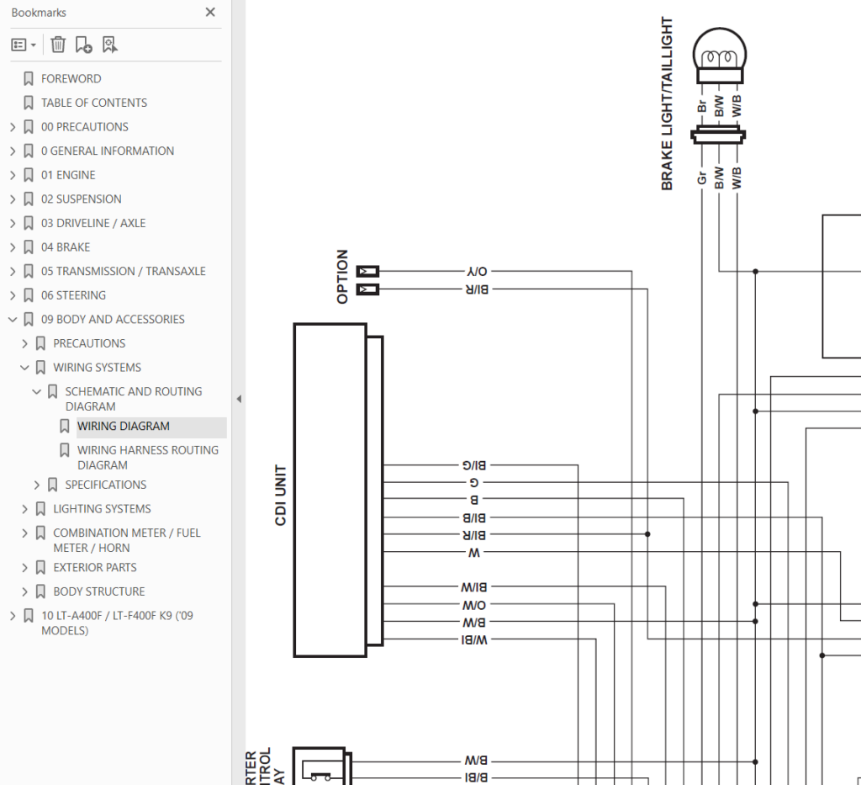861x785 pixels.
Task: Close the Bookmarks panel
Action: coord(210,12)
